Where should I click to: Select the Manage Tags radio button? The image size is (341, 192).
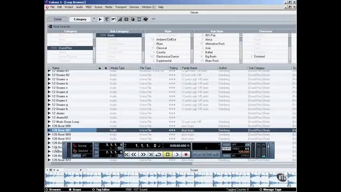(x=261, y=190)
